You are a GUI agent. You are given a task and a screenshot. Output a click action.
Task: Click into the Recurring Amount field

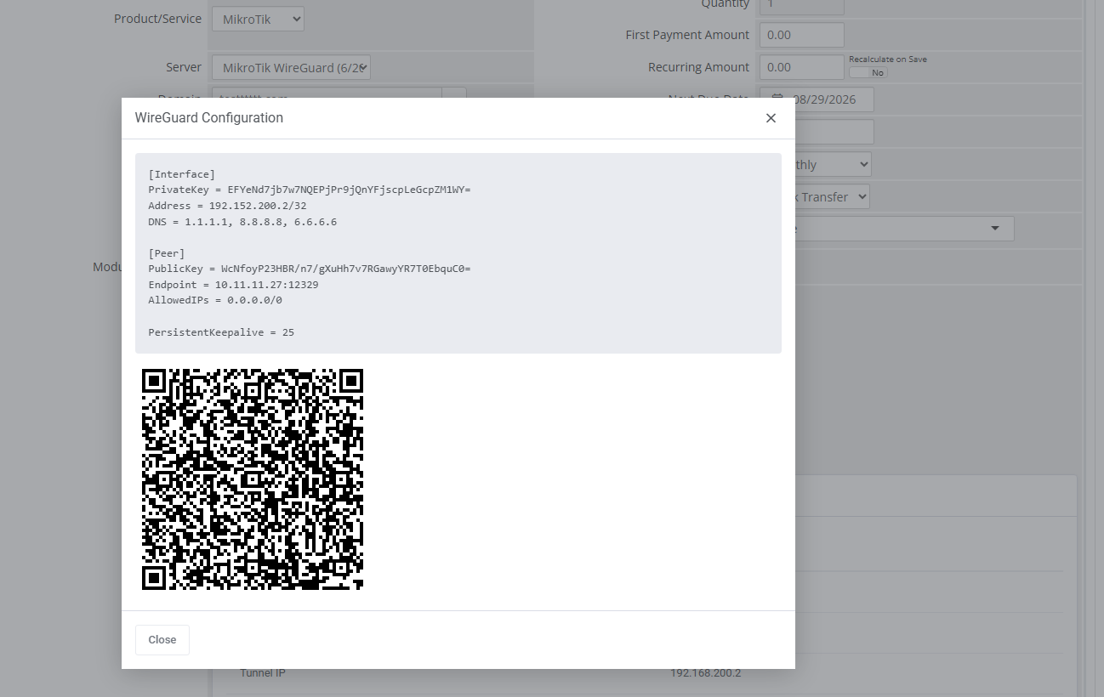pyautogui.click(x=801, y=67)
